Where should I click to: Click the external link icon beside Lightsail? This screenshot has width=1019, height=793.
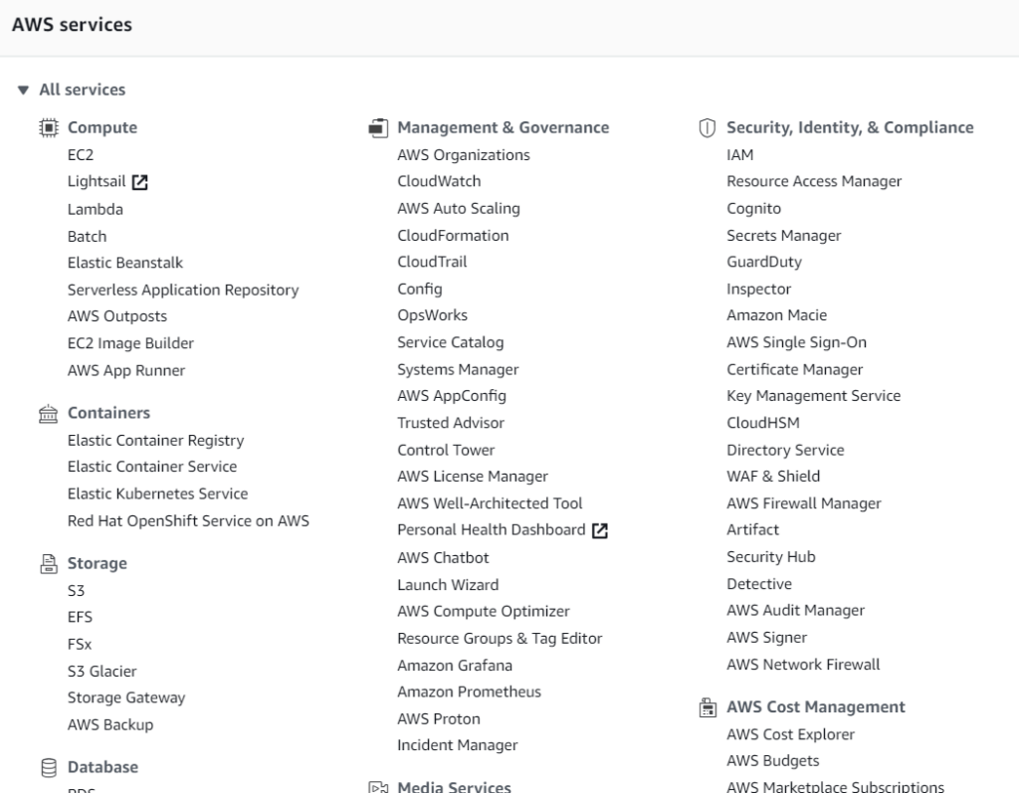139,182
